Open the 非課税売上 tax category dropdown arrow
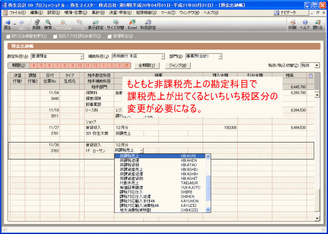This screenshot has width=328, height=234. [x=141, y=150]
